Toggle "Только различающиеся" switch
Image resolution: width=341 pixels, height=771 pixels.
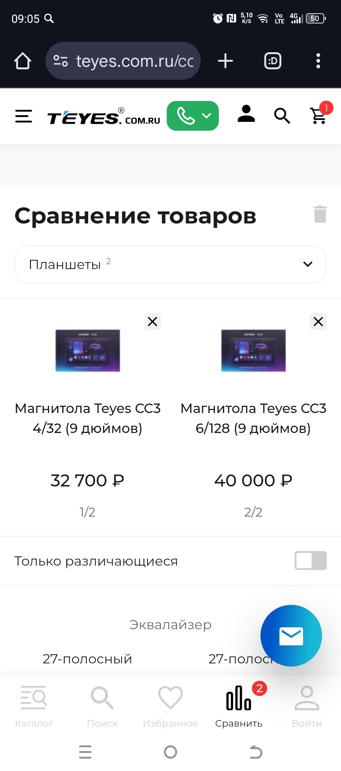[x=310, y=561]
